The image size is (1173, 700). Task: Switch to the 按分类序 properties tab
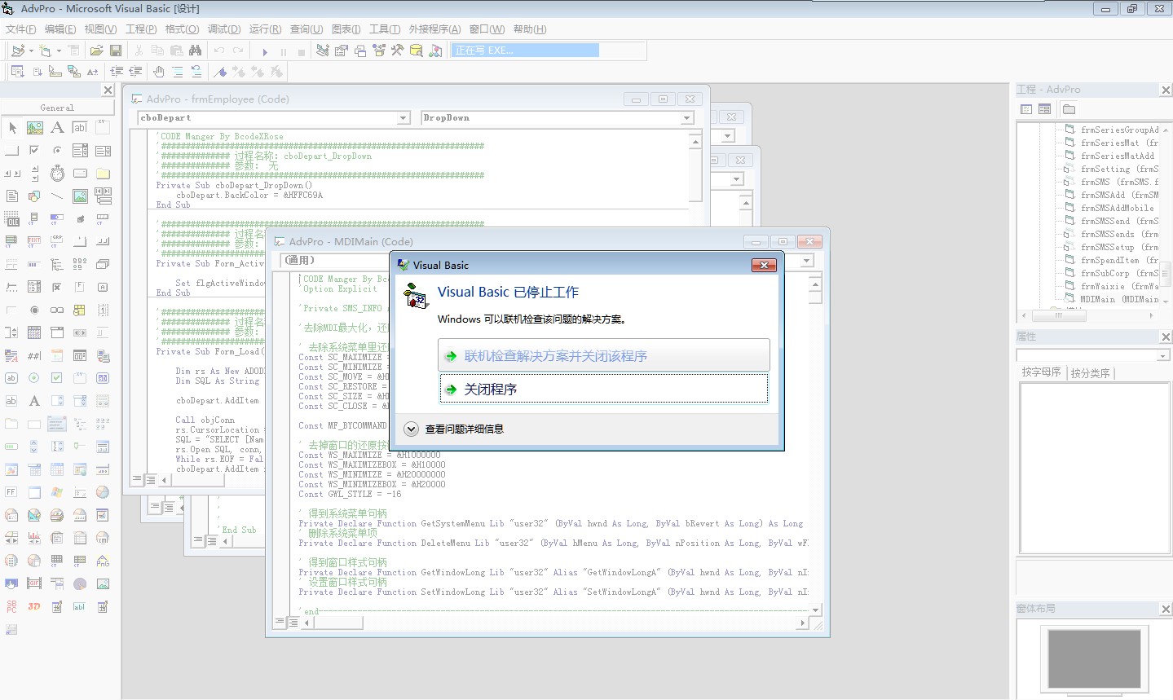[1090, 372]
